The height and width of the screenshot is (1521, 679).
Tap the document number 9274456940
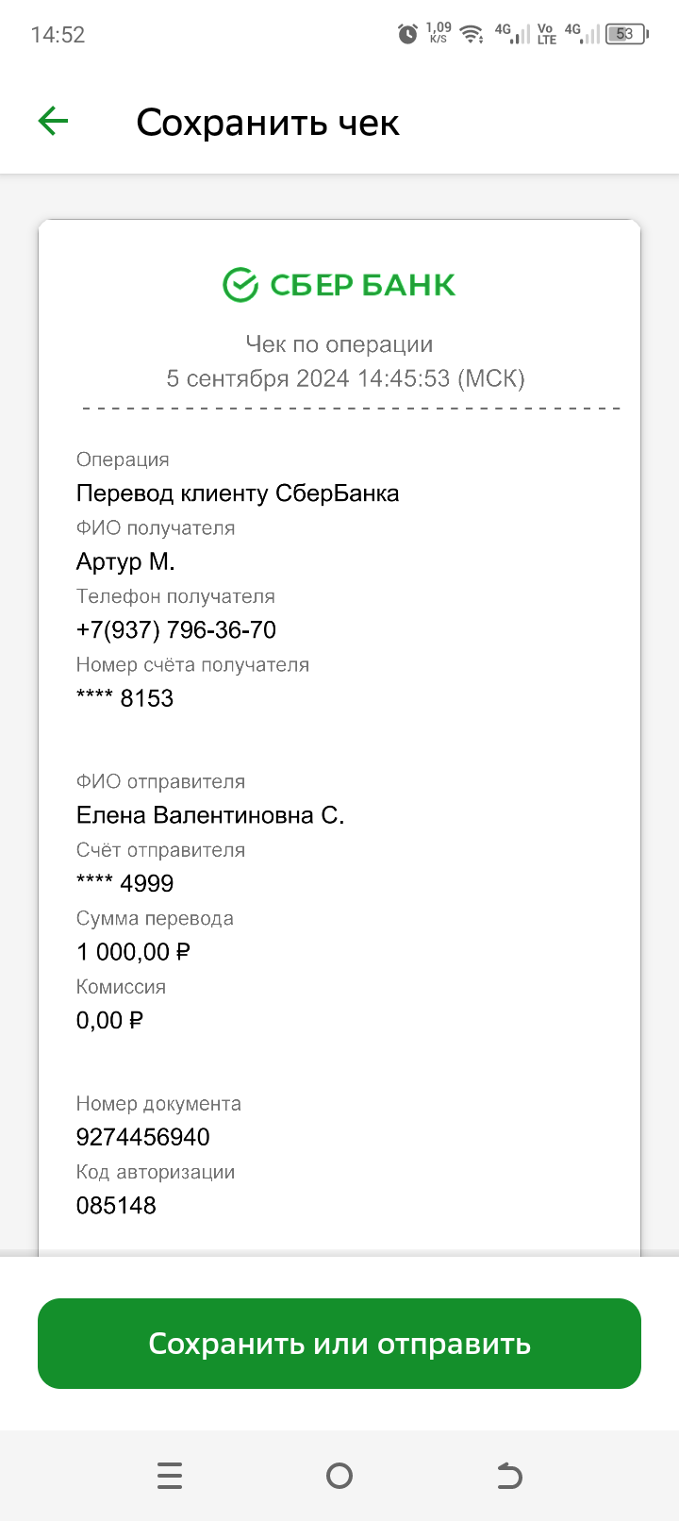pos(143,1136)
